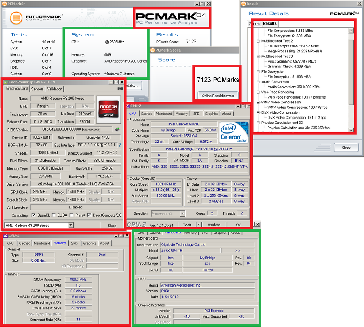Click the 7123 PCMarks score text
The height and width of the screenshot is (327, 364).
218,80
